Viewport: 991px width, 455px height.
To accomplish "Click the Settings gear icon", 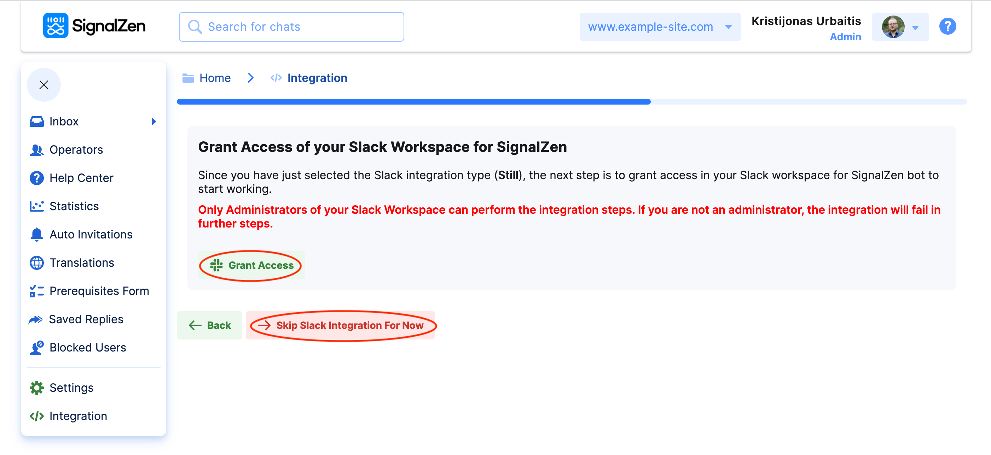I will pos(36,388).
